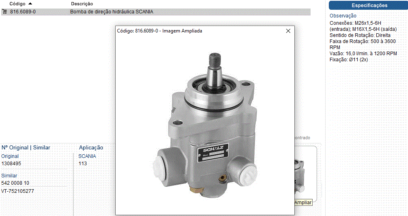Screen dimensions: 408x216
Task: Select product code 816.6089-0 in the row
Action: coord(23,12)
